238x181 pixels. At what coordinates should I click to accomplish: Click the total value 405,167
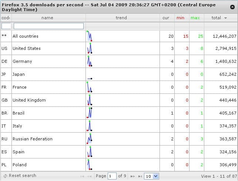[x=228, y=113]
